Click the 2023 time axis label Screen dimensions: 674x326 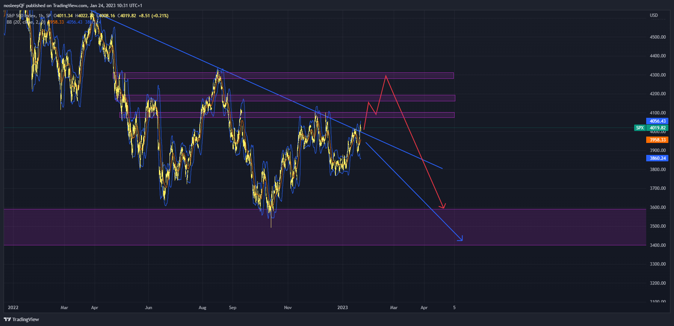tap(343, 308)
